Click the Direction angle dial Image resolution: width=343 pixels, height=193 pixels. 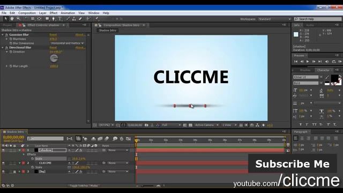[54, 58]
